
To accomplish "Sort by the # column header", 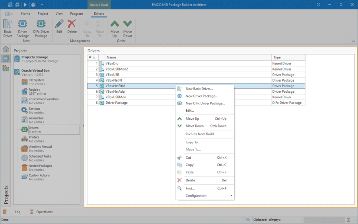I will tap(93, 57).
